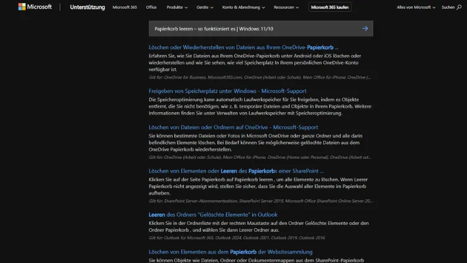Expand Alles von Microsoft dropdown
Image resolution: width=467 pixels, height=263 pixels.
(416, 7)
